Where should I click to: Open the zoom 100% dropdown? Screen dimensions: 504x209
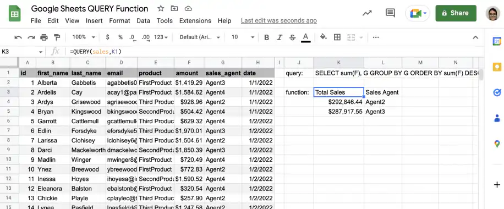click(x=84, y=37)
